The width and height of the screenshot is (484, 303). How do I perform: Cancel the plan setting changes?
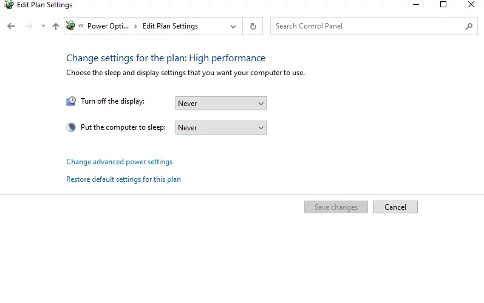(x=395, y=207)
